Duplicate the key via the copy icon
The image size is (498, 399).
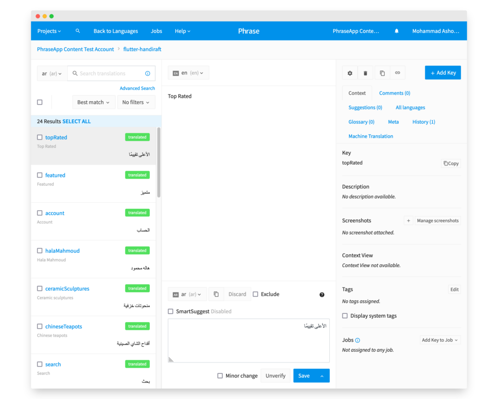(382, 73)
